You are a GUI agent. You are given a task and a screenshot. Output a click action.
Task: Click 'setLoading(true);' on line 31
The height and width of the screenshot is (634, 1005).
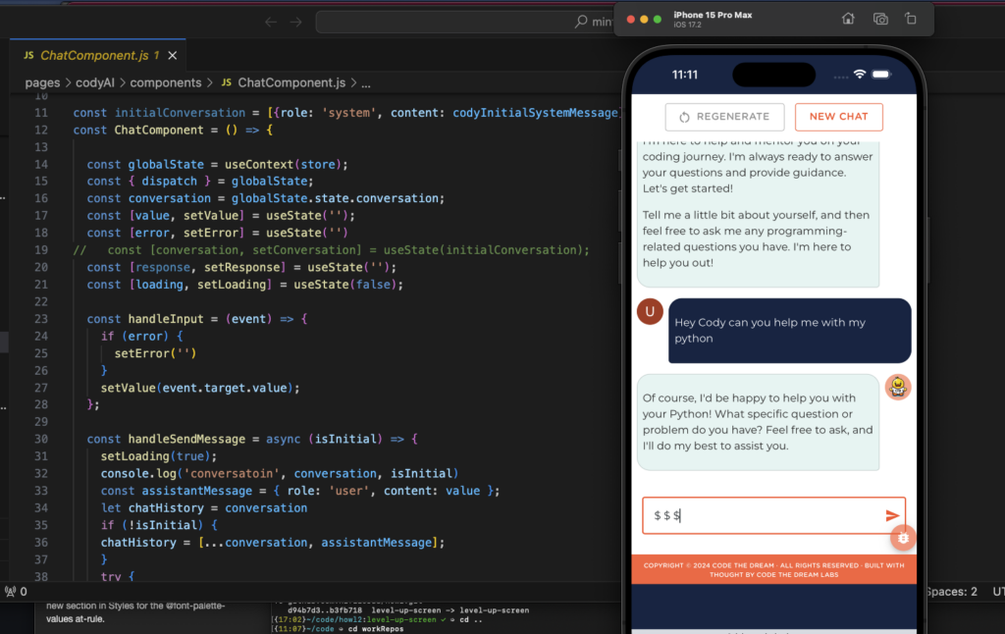point(159,456)
